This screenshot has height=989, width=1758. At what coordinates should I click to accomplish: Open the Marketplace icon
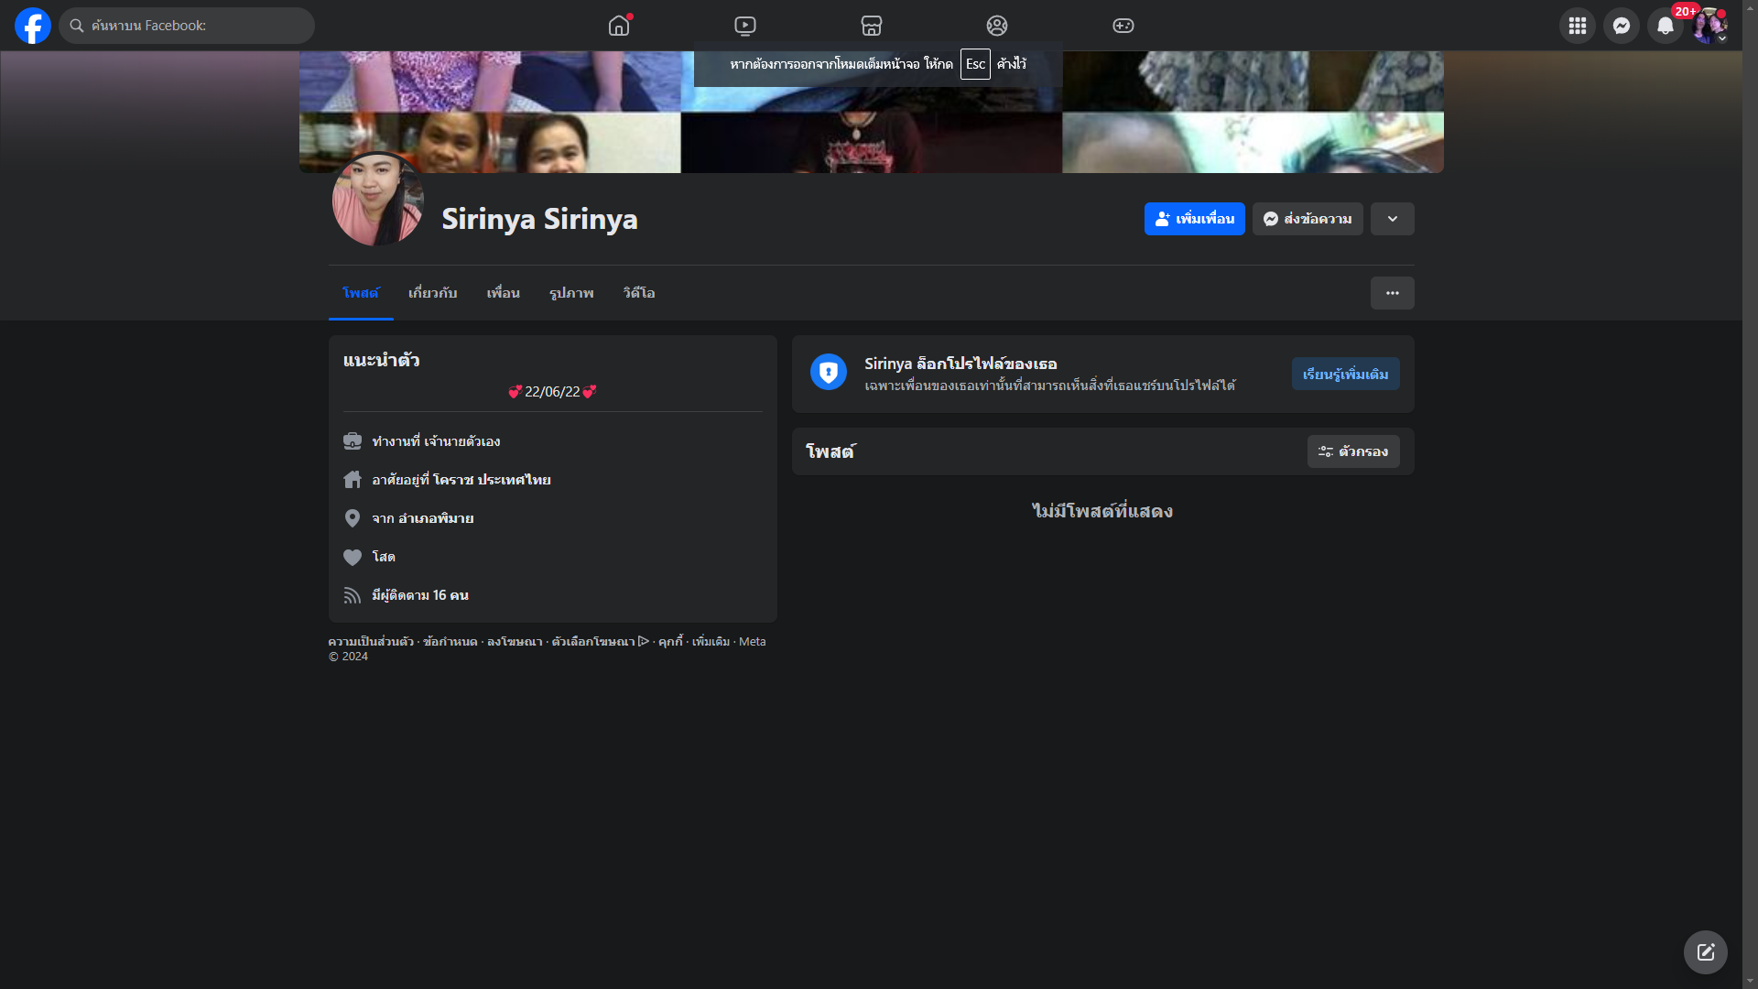(872, 26)
